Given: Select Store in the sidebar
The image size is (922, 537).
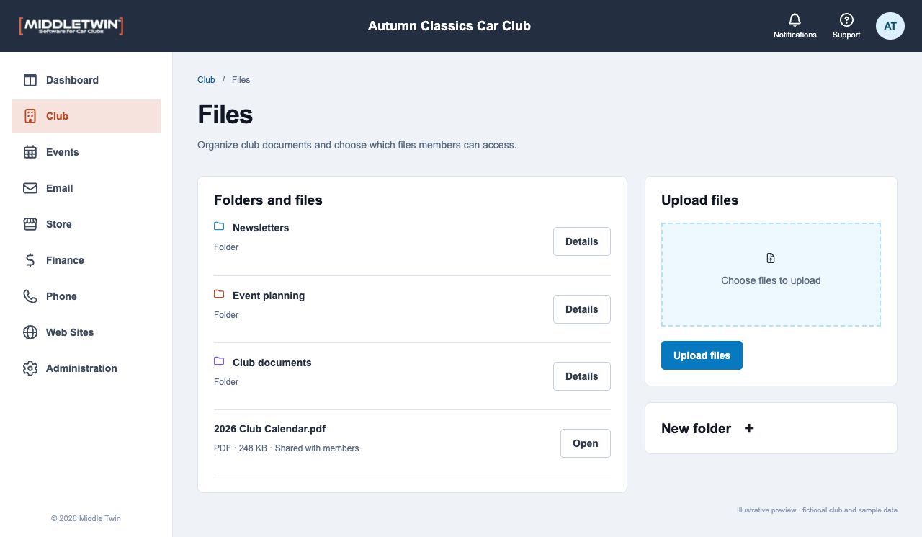Looking at the screenshot, I should [x=86, y=224].
